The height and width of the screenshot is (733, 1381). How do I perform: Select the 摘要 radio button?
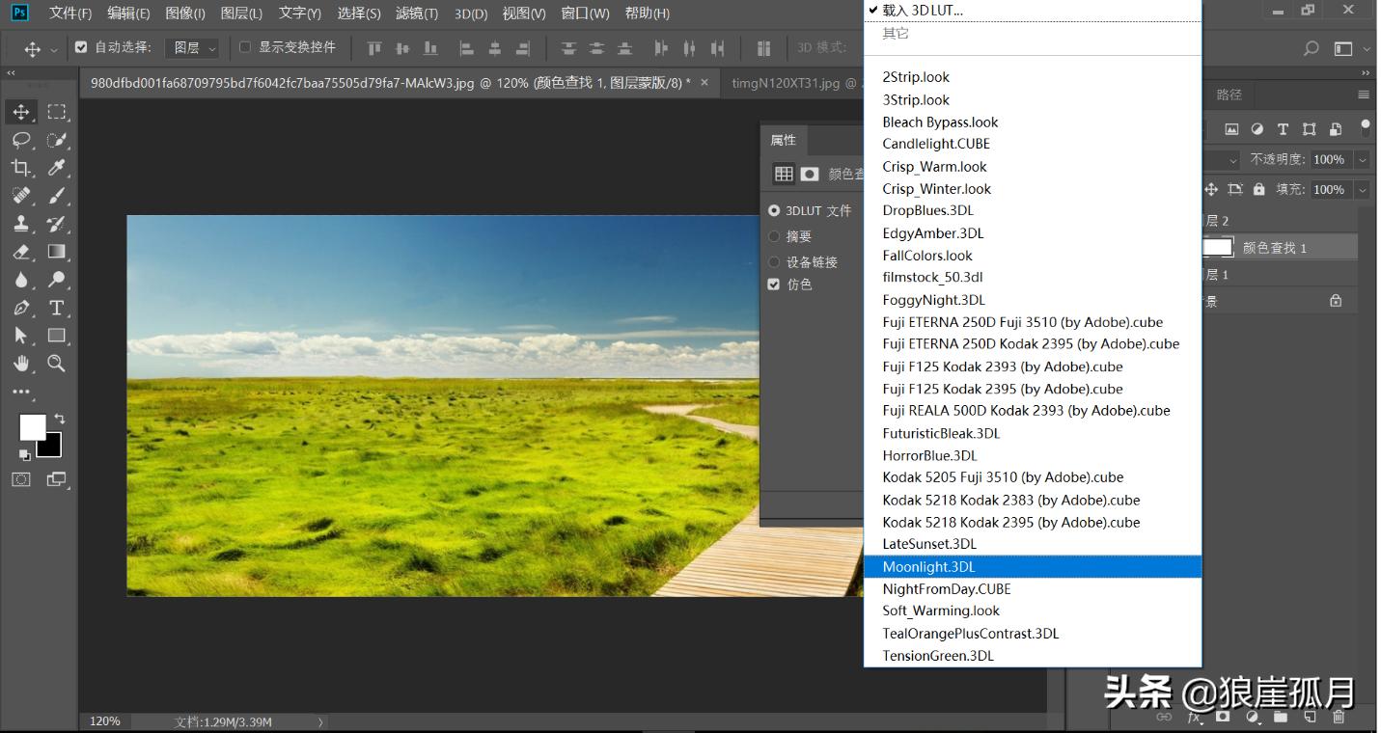point(773,235)
